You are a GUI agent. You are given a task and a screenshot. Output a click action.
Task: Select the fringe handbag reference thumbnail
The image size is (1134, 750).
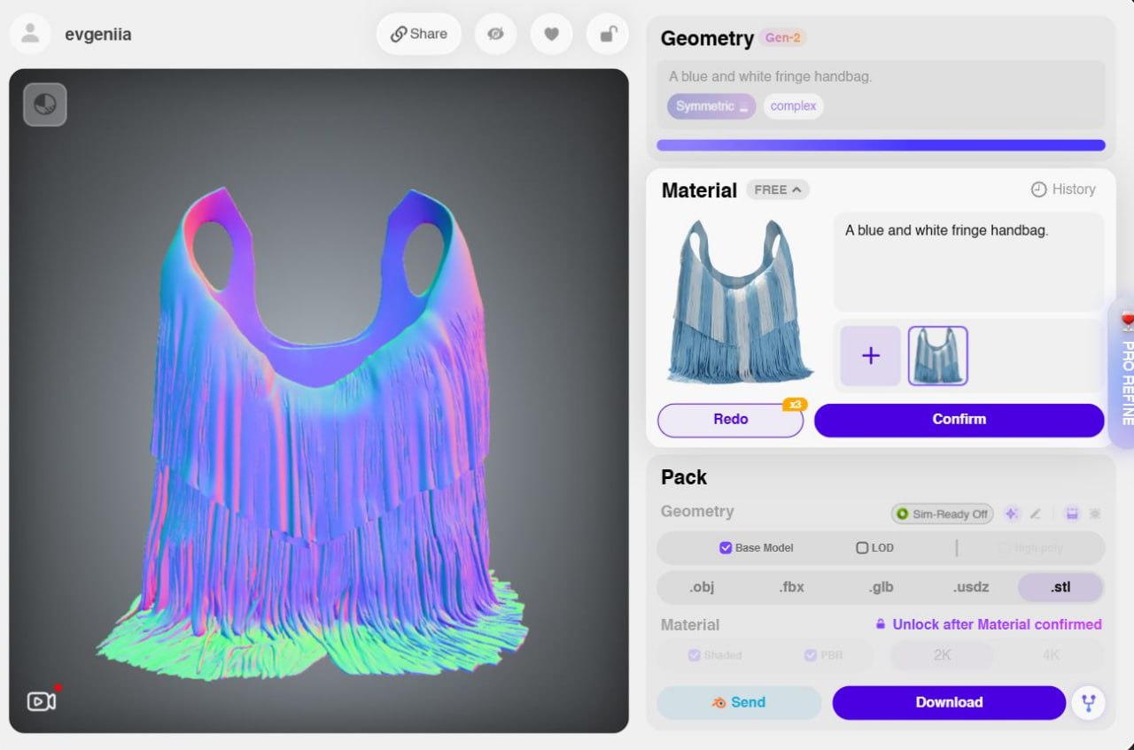[937, 356]
